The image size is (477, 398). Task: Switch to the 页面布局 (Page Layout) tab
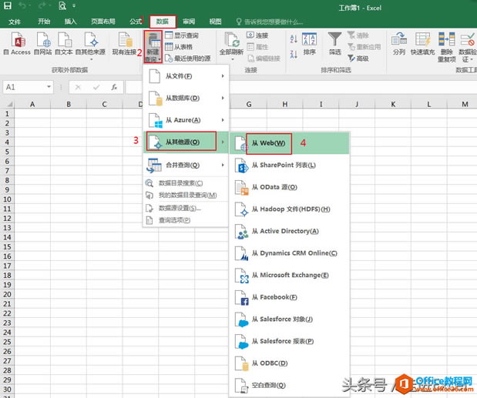103,22
